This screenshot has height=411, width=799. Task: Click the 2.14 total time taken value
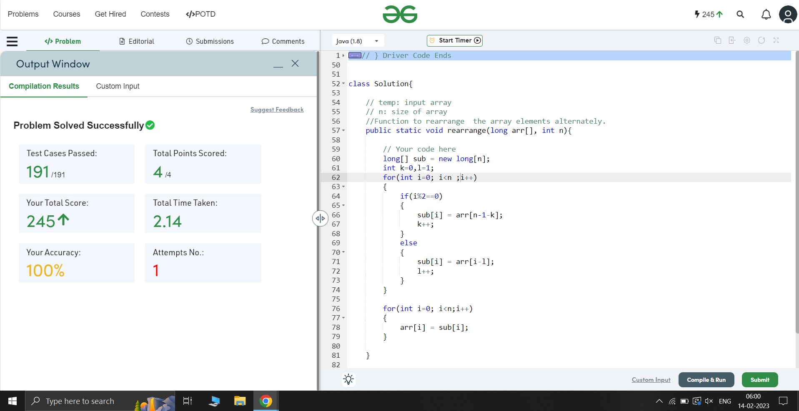coord(167,221)
